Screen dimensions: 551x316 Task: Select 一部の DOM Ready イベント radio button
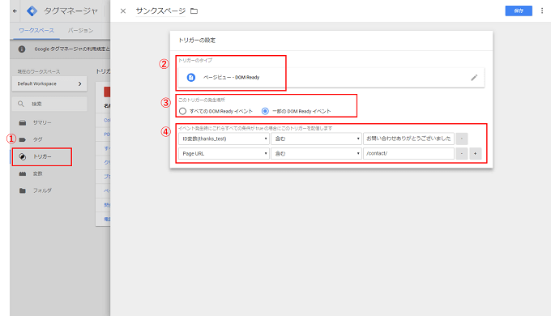tap(265, 111)
